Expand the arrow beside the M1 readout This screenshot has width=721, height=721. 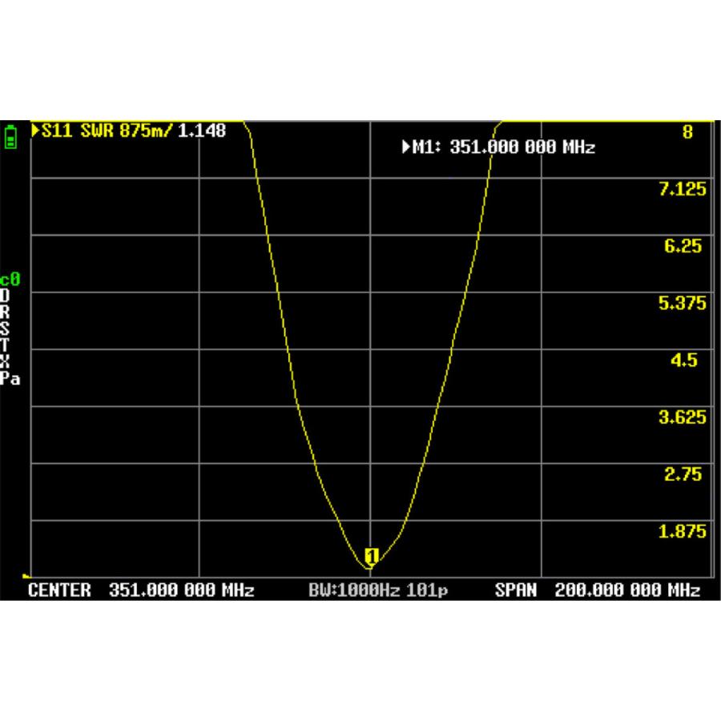[x=406, y=147]
